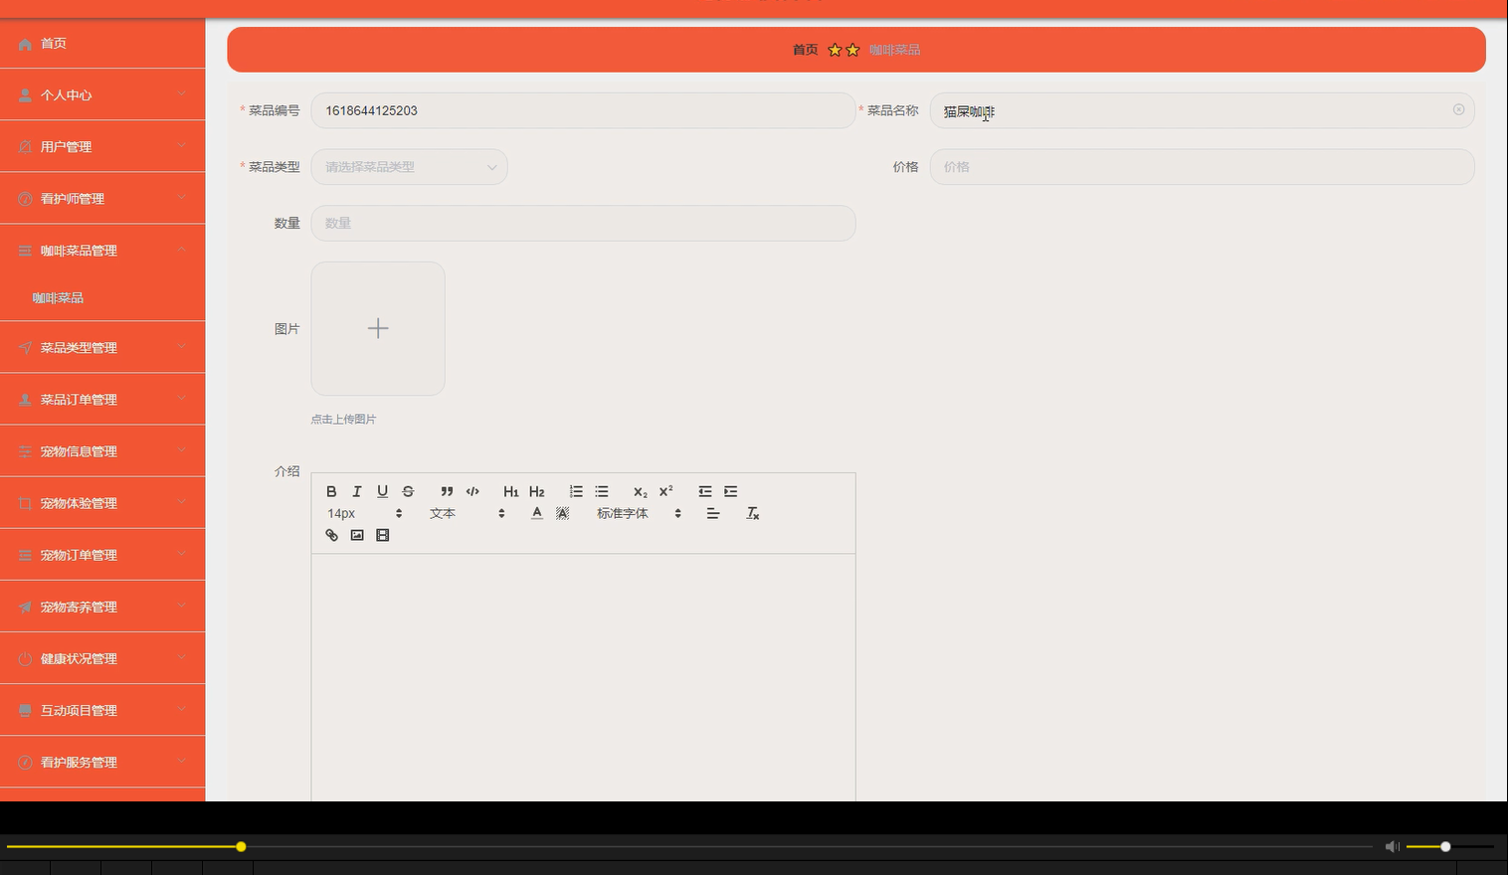Viewport: 1508px width, 875px height.
Task: Open the text color picker
Action: pos(537,513)
